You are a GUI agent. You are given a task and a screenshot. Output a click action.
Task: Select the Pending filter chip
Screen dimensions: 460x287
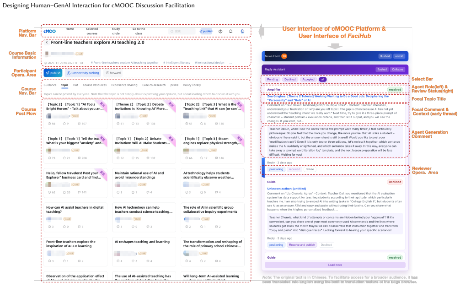(272, 79)
